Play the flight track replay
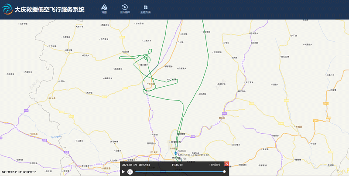 point(123,172)
